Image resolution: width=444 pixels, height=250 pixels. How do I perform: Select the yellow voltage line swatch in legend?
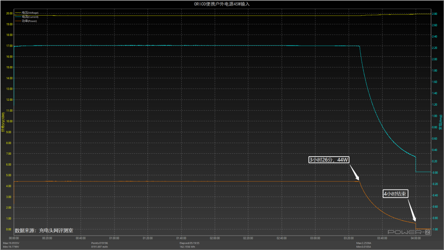pos(18,13)
